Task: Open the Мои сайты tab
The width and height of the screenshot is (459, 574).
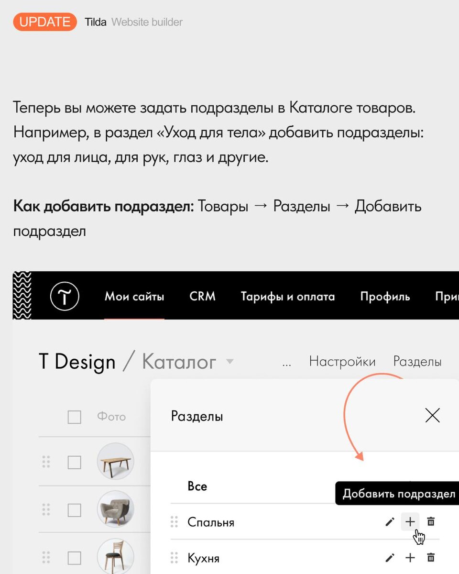Action: 134,297
